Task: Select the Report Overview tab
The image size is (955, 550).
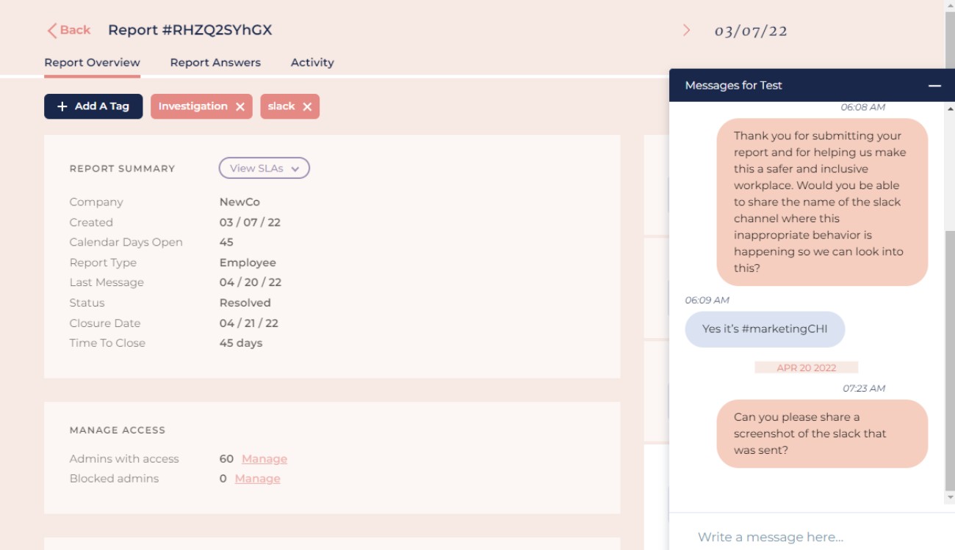Action: coord(92,62)
